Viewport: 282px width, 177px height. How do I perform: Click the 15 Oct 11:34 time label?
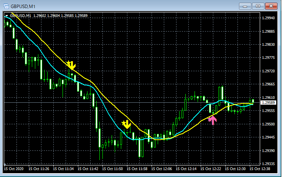point(63,169)
